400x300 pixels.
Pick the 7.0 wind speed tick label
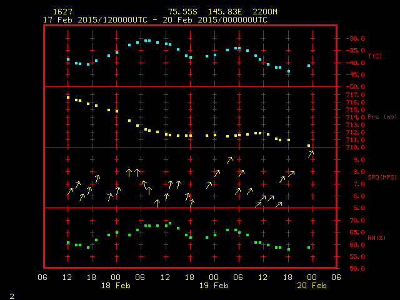pos(359,184)
